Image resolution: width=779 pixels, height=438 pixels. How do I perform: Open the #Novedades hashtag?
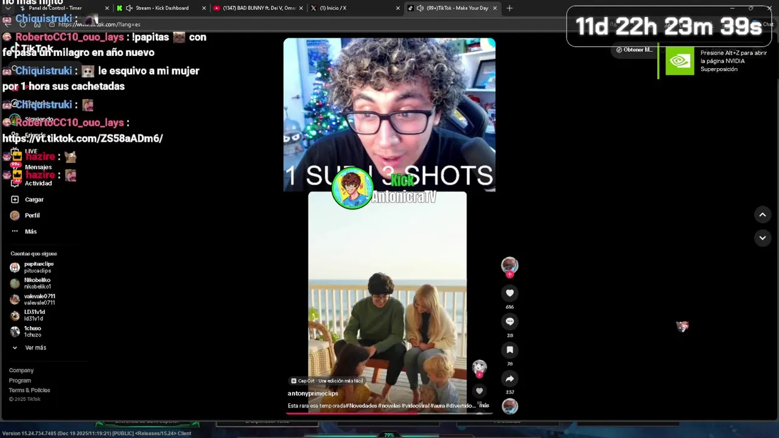pos(363,406)
